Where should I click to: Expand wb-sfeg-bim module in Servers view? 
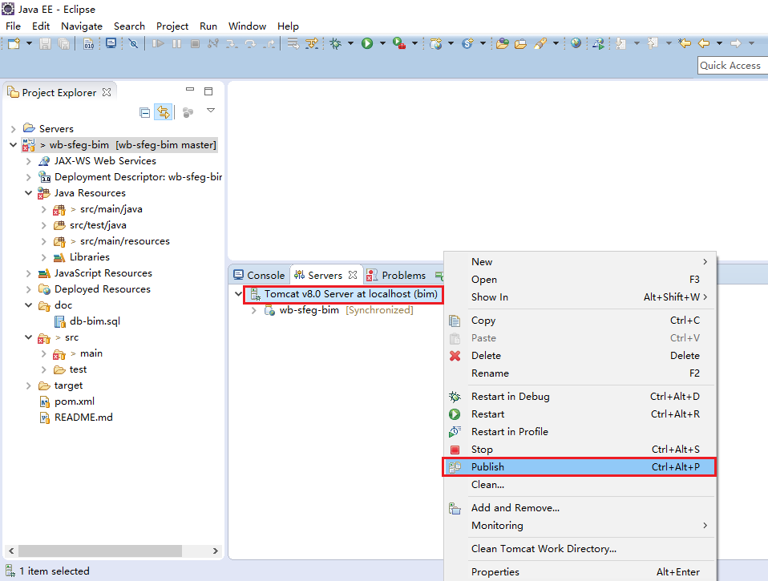coord(253,310)
